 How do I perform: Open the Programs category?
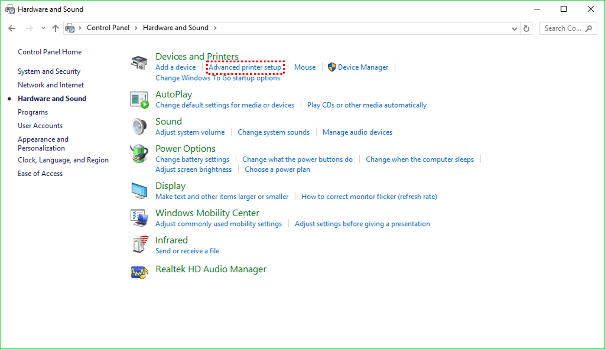coord(33,112)
